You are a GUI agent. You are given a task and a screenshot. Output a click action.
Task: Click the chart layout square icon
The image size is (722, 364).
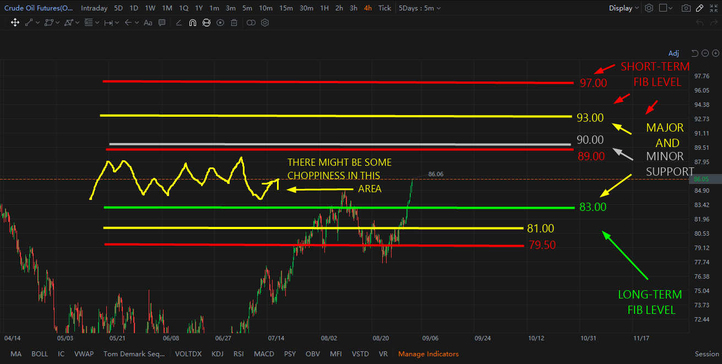pyautogui.click(x=663, y=8)
